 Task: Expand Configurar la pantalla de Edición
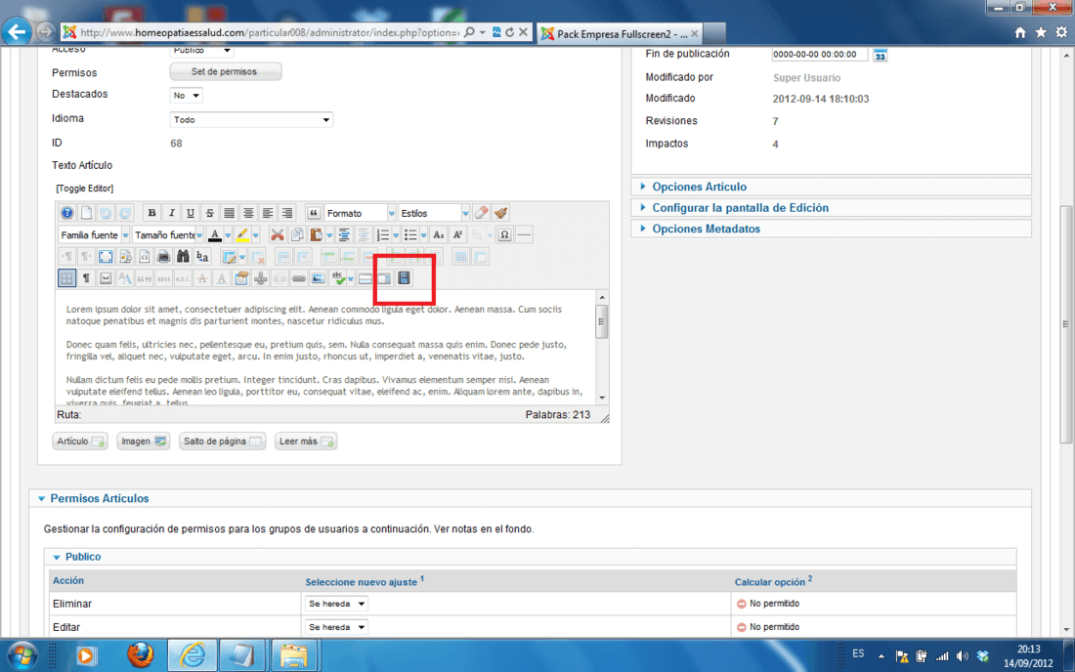pyautogui.click(x=740, y=208)
